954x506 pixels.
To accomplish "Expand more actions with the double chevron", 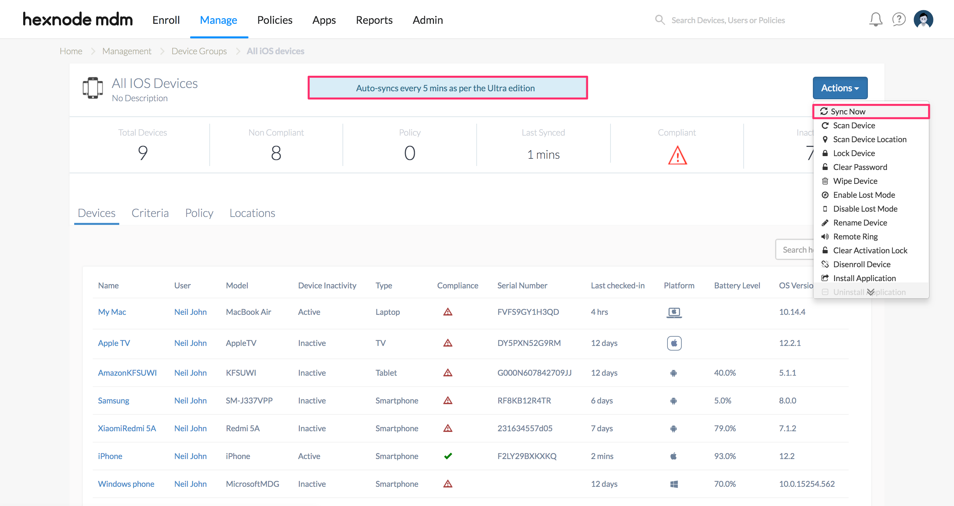I will point(871,292).
